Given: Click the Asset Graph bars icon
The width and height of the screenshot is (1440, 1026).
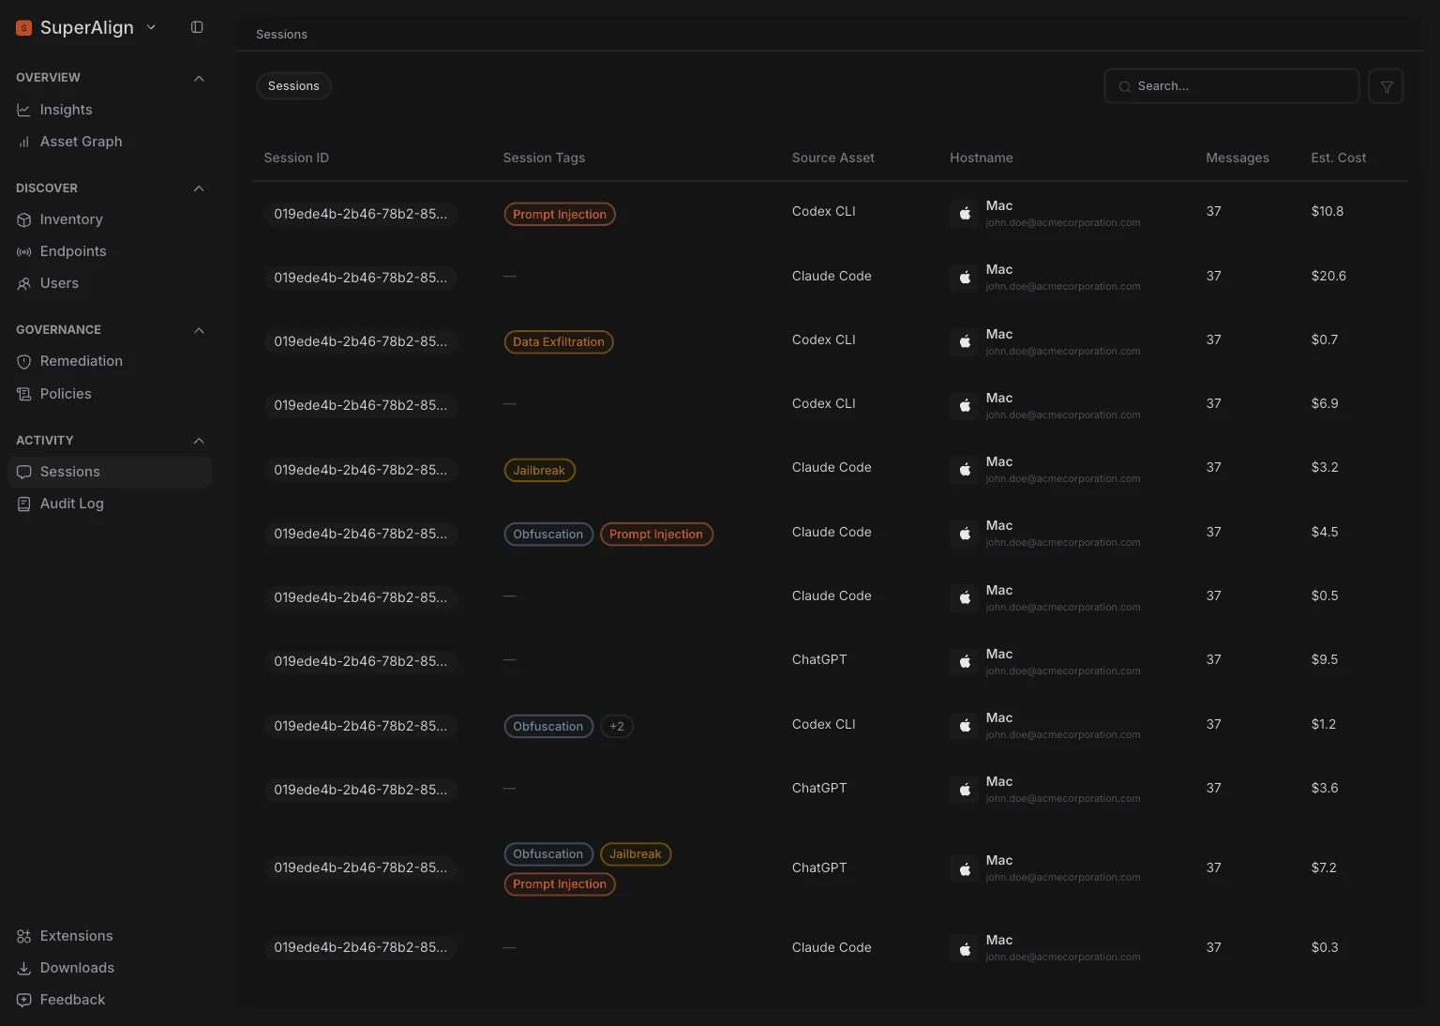Looking at the screenshot, I should (x=24, y=142).
